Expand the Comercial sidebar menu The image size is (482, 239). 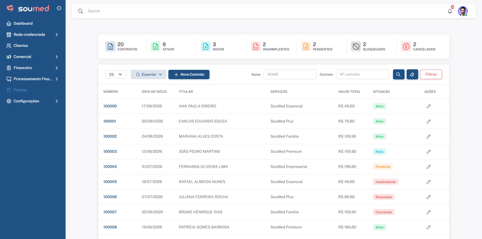tap(33, 57)
